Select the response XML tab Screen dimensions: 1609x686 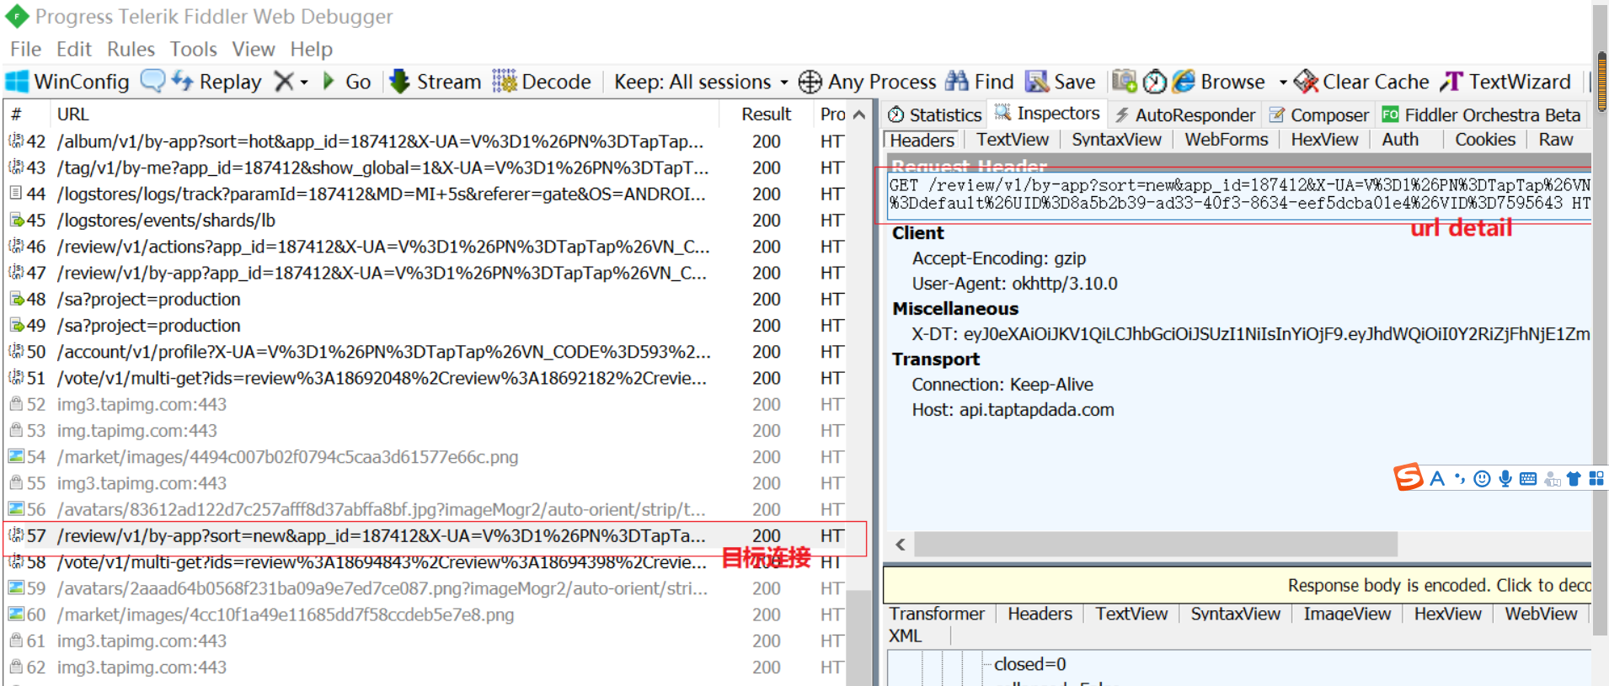pyautogui.click(x=905, y=636)
